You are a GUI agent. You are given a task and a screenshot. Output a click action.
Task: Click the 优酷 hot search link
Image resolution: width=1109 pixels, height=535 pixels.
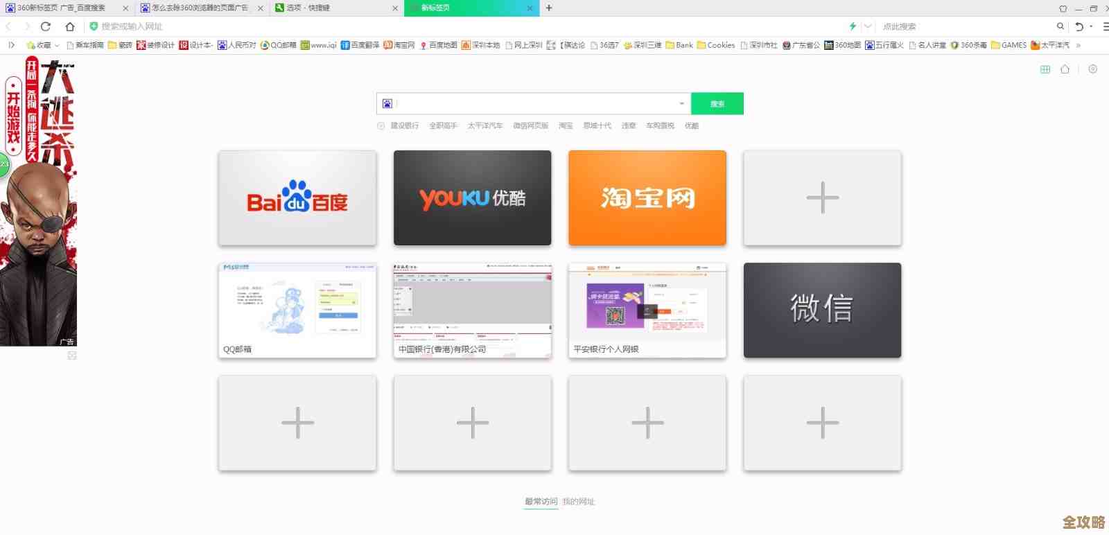coord(692,125)
